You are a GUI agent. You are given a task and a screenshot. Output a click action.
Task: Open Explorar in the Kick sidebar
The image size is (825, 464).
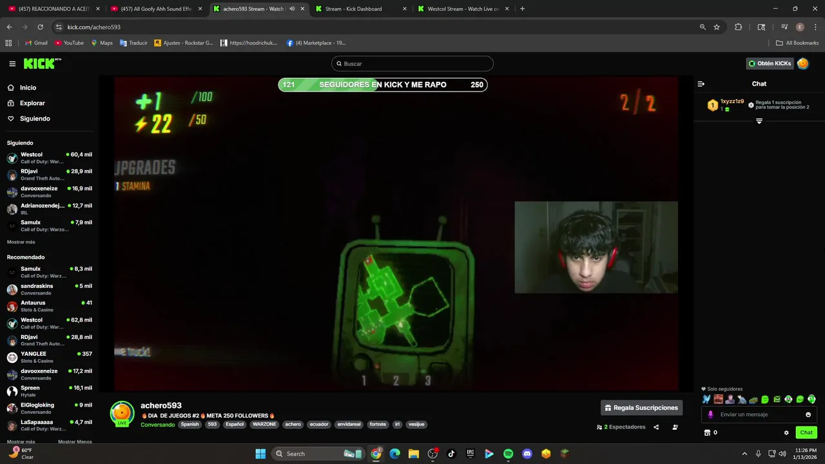point(26,103)
